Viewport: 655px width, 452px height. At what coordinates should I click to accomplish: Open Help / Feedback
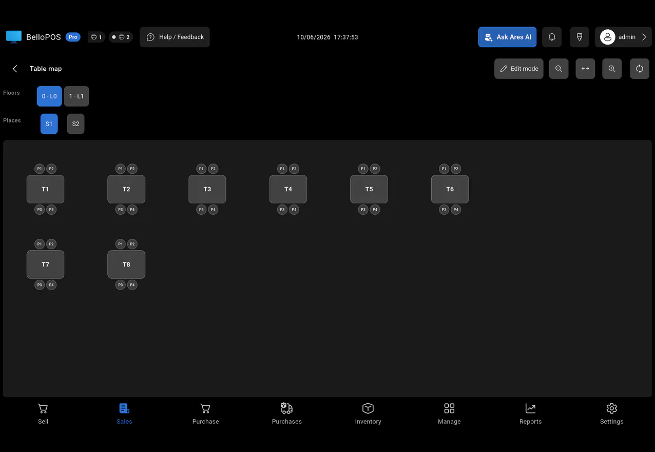point(175,37)
